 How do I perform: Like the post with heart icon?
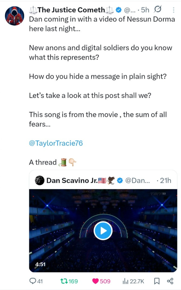click(x=95, y=281)
